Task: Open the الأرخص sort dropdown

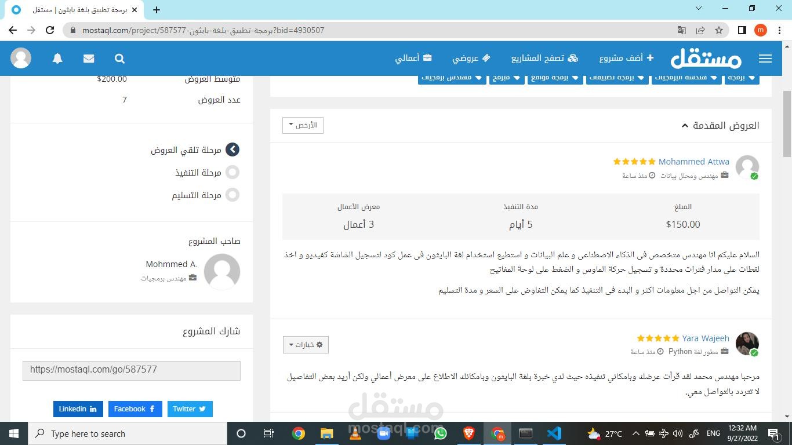Action: (303, 125)
